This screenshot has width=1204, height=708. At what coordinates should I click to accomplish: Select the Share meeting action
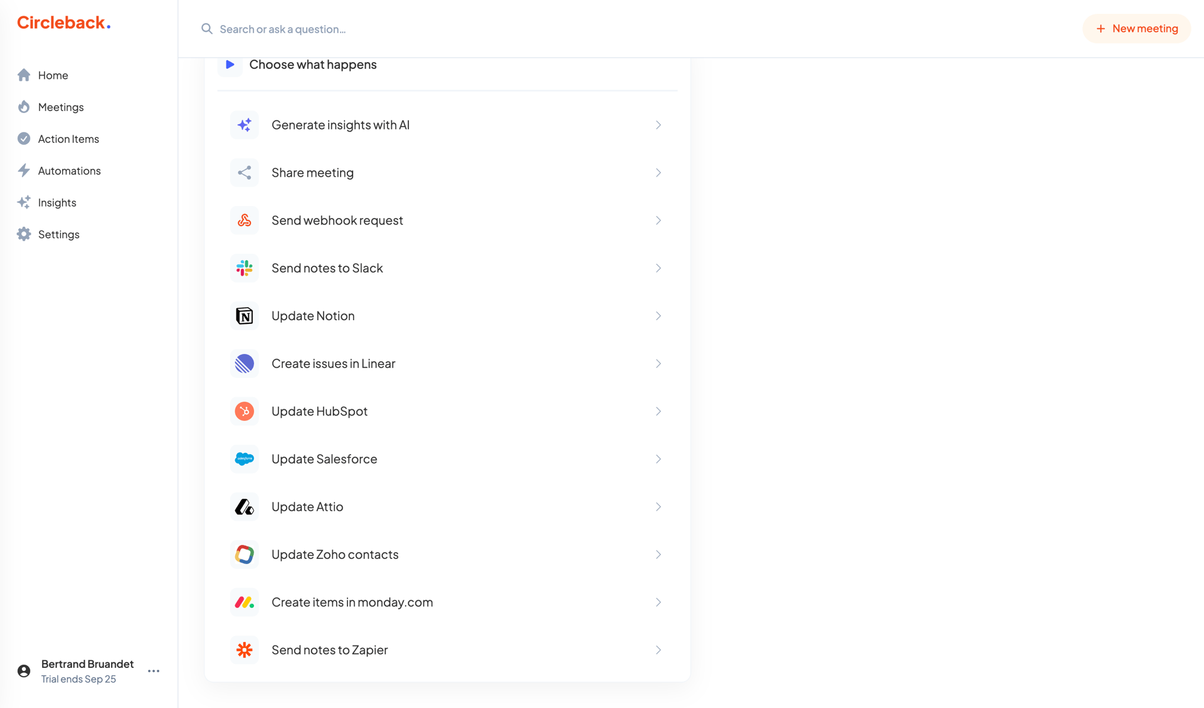446,172
